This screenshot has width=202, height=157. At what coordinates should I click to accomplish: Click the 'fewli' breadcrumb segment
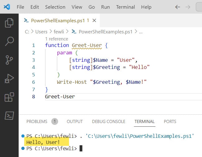pyautogui.click(x=59, y=32)
